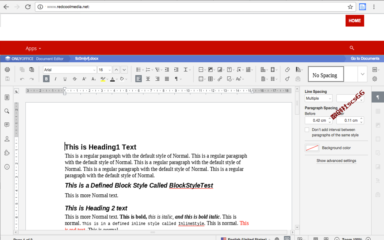Screen dimensions: 384x240
Task: Open the font color black swatch
Action: [x=112, y=79]
